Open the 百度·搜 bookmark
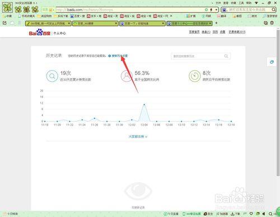This screenshot has width=280, height=217. pyautogui.click(x=78, y=16)
